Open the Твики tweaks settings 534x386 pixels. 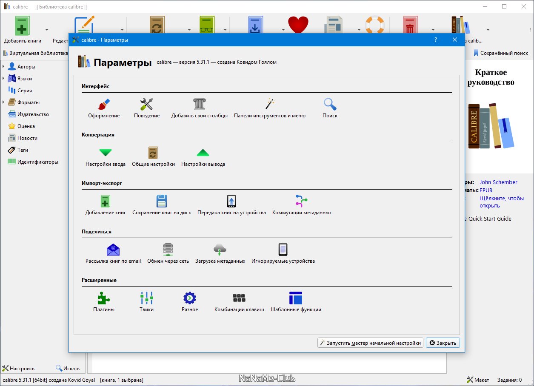146,302
